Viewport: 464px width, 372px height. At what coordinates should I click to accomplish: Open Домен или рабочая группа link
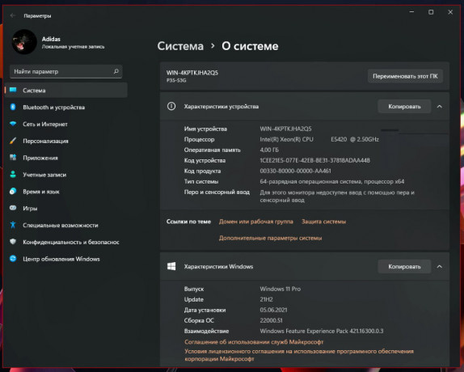coord(256,222)
